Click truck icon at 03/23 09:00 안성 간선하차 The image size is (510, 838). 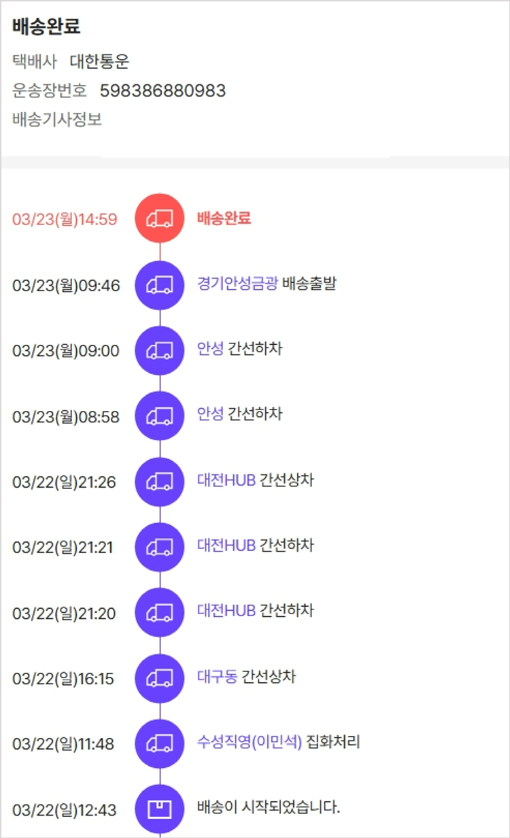(x=160, y=350)
